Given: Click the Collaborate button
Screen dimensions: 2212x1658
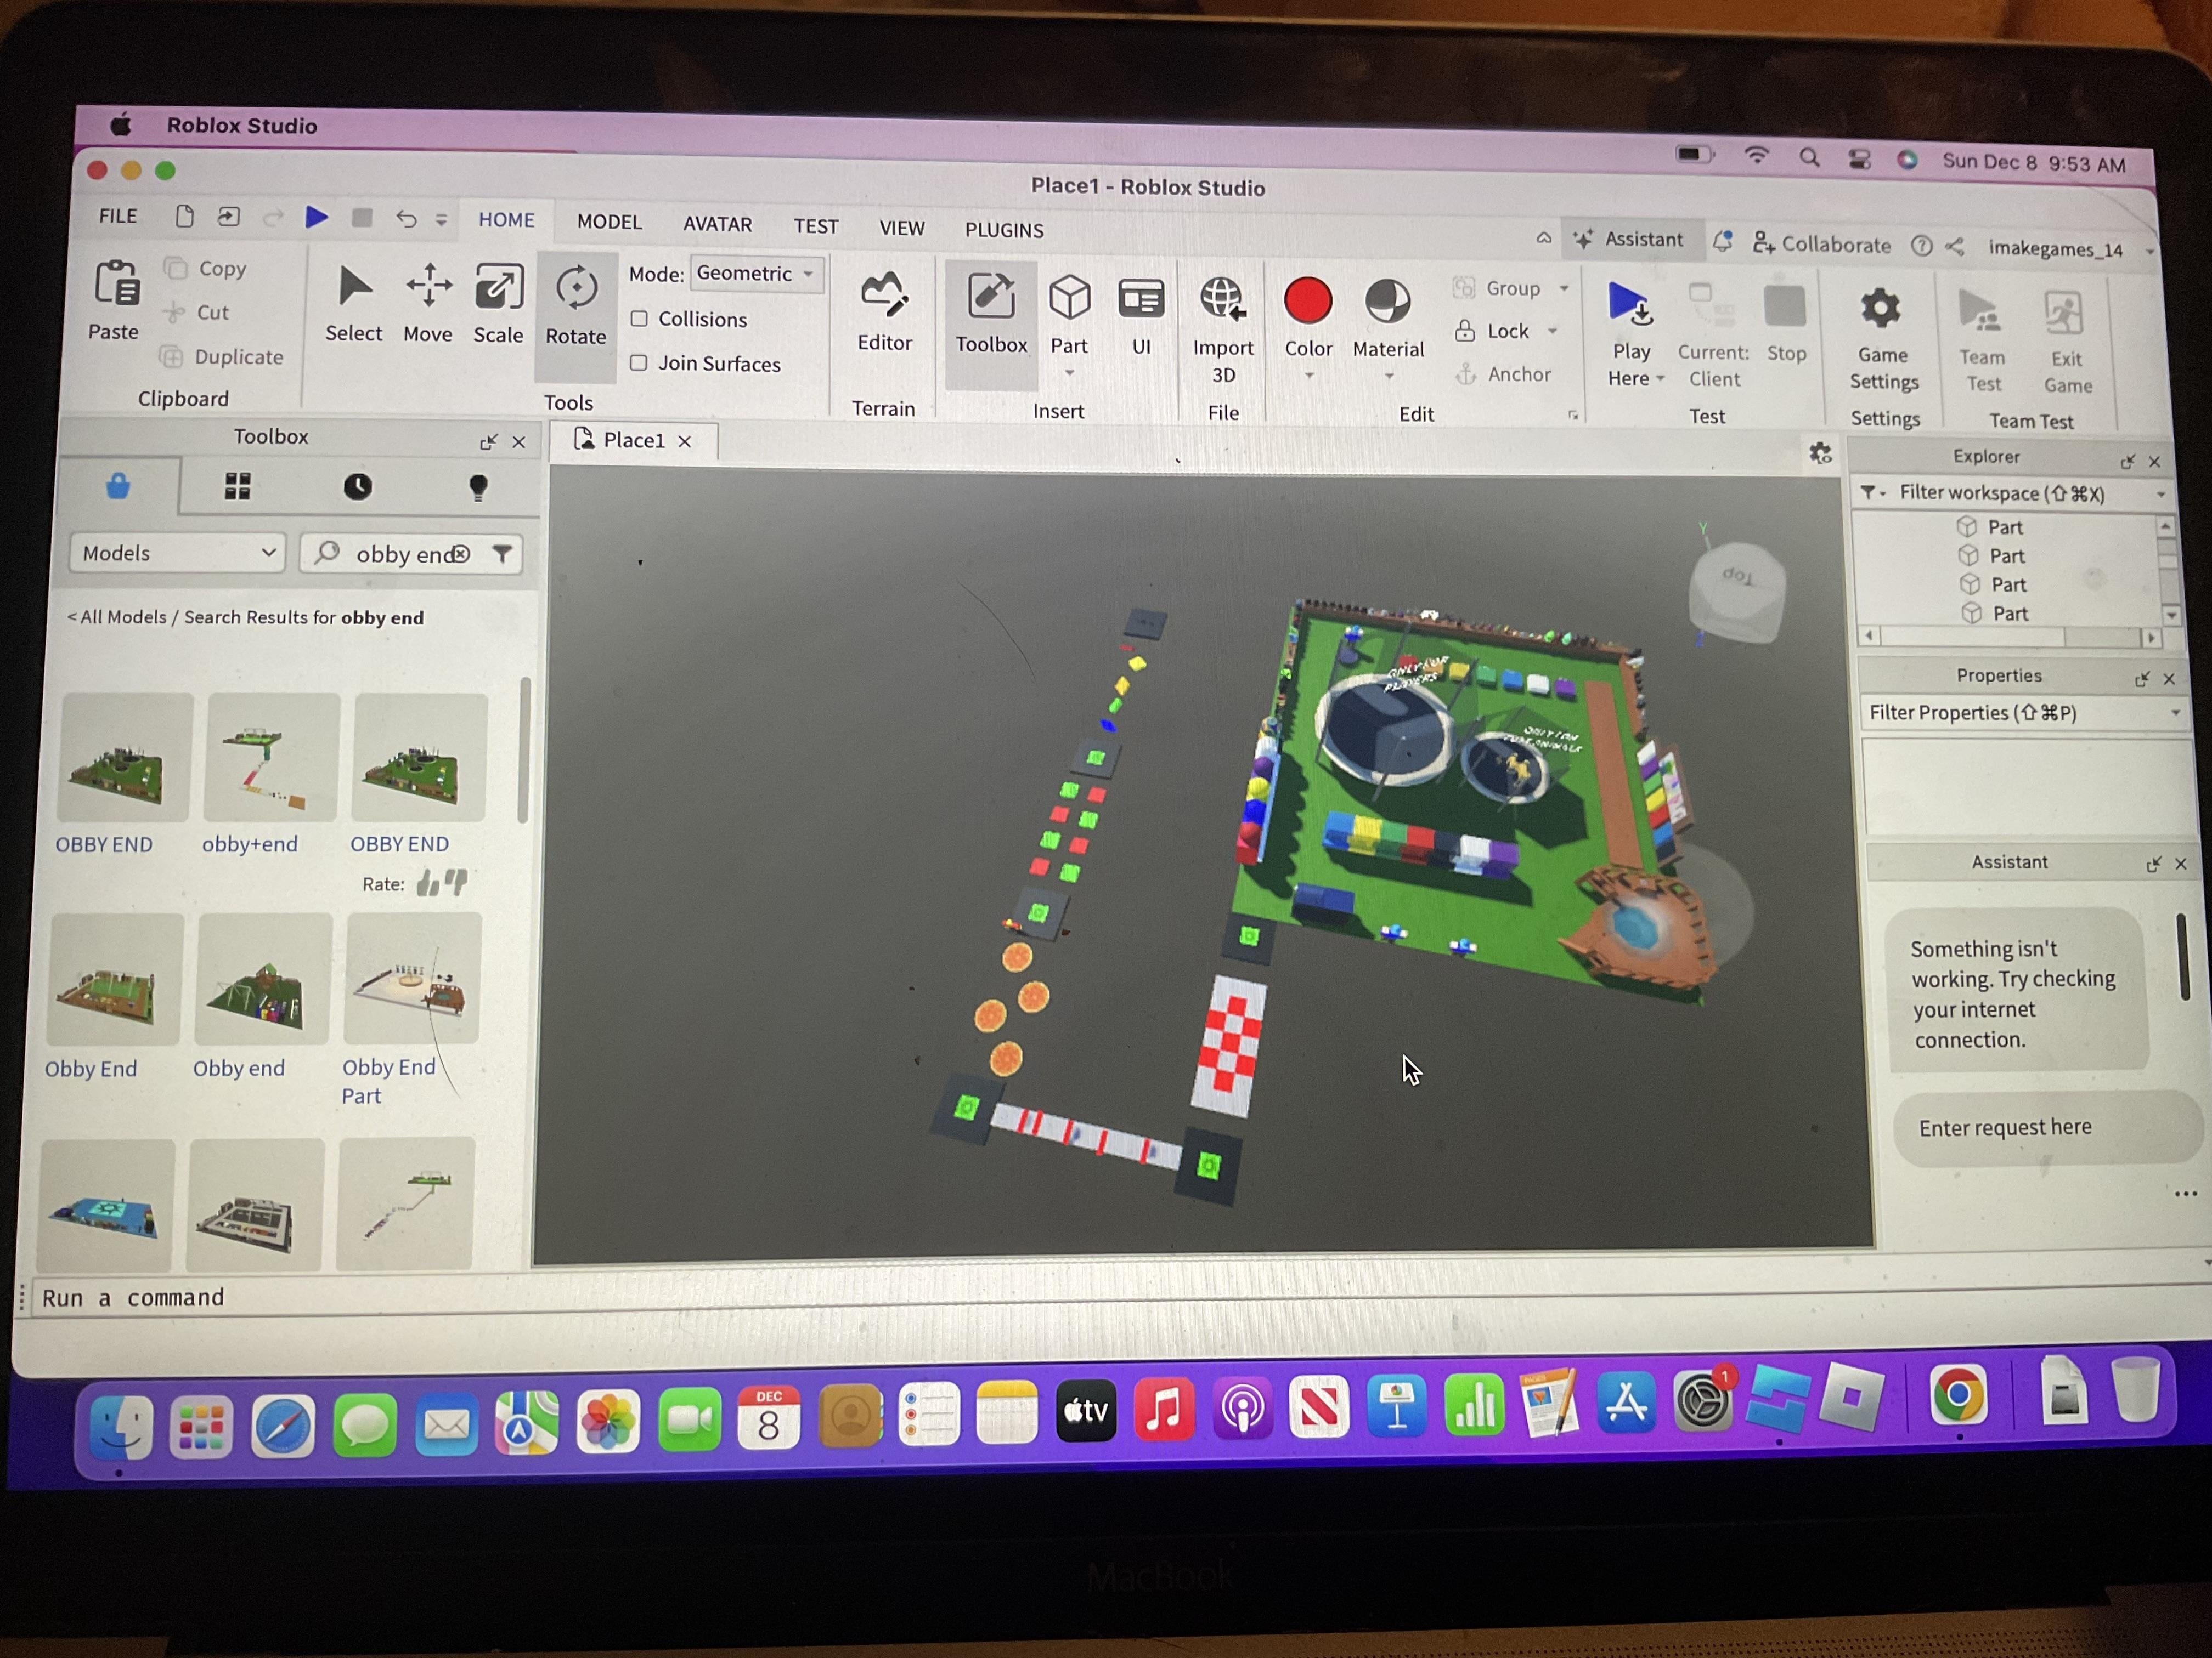Looking at the screenshot, I should pos(1822,245).
